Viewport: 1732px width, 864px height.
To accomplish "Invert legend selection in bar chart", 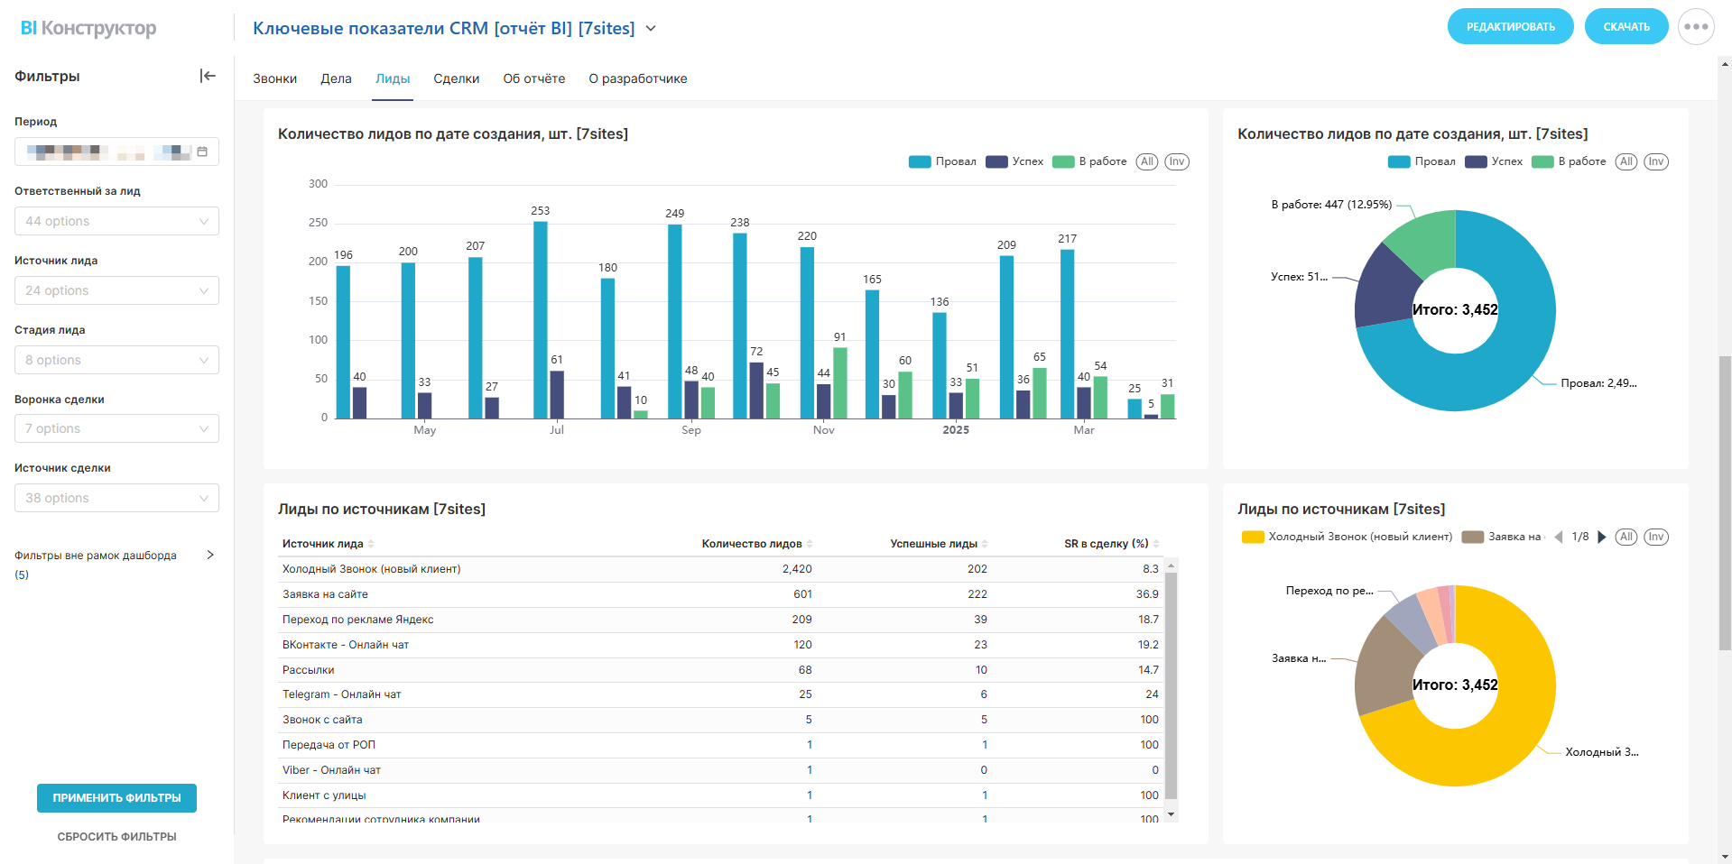I will [1176, 161].
